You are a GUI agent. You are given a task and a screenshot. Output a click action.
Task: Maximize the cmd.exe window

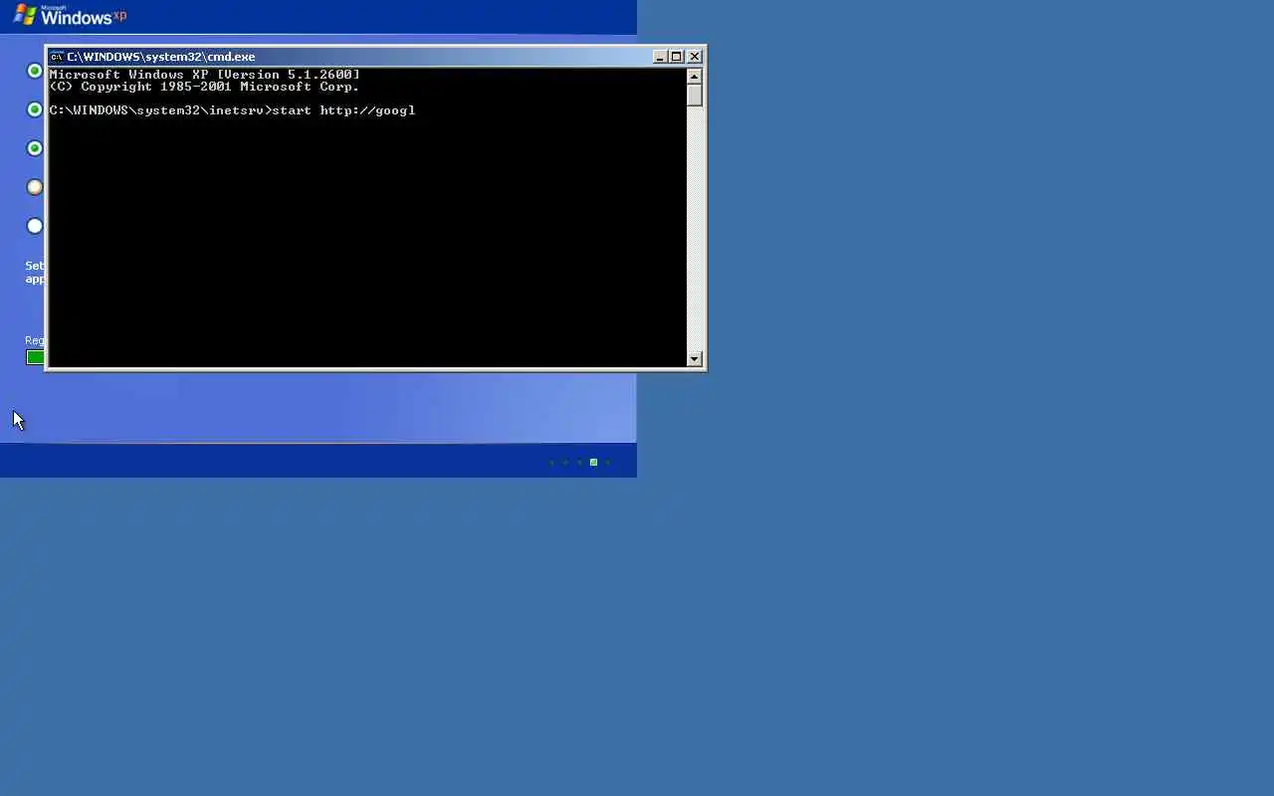tap(677, 57)
